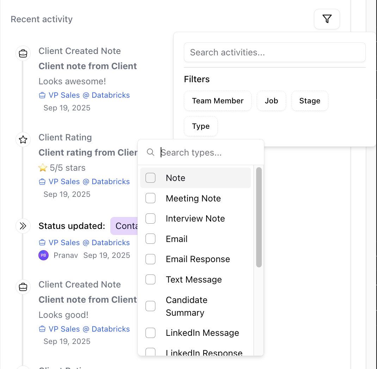Click the double-chevron Status updated icon
Viewport: 377px width, 369px height.
(x=23, y=226)
